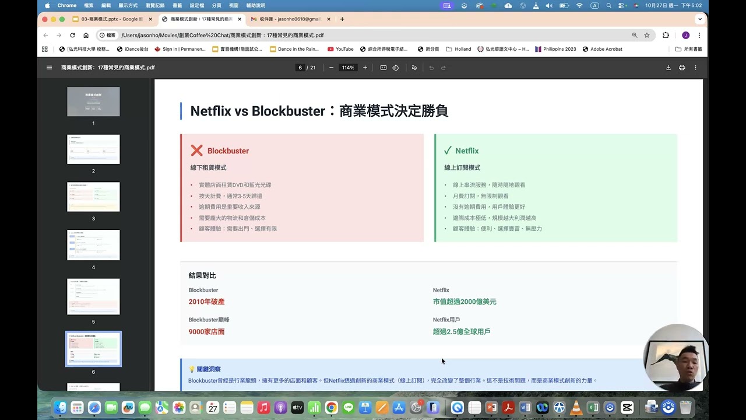Screen dimensions: 746x420
Task: Select the PDF draw annotation tool
Action: 414,68
